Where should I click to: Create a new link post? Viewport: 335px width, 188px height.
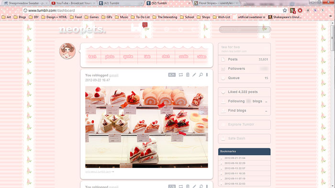[147, 56]
